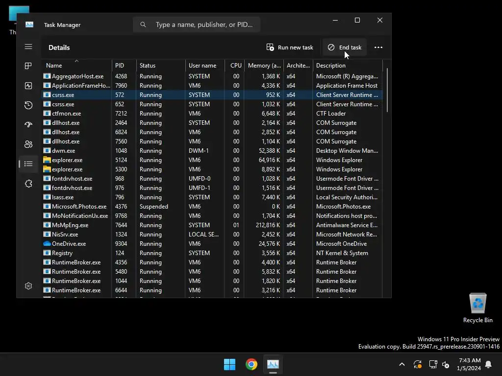Image resolution: width=502 pixels, height=376 pixels.
Task: Sort by Memory column header
Action: click(264, 66)
